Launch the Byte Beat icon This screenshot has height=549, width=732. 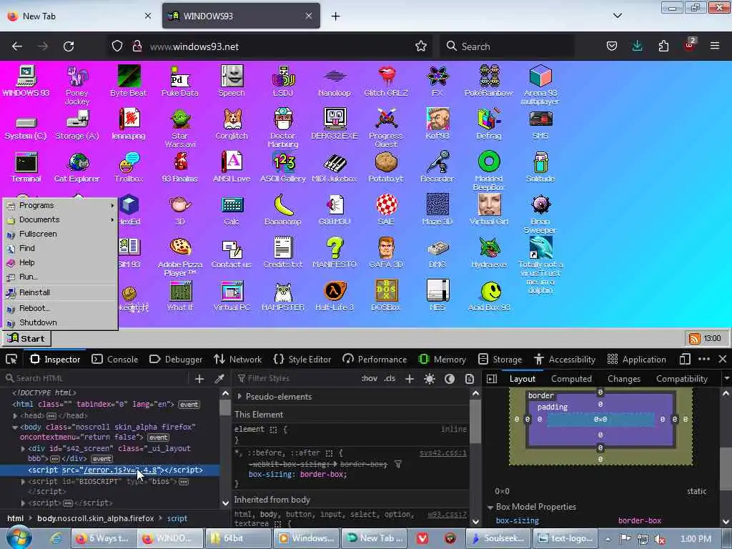point(129,81)
